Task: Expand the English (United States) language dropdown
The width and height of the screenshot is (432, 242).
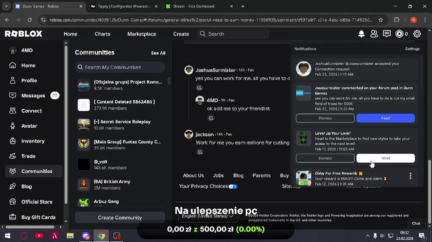Action: coord(208,216)
